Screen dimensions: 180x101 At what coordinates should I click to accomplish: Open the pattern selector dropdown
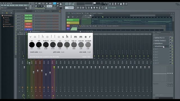[x=69, y=8]
